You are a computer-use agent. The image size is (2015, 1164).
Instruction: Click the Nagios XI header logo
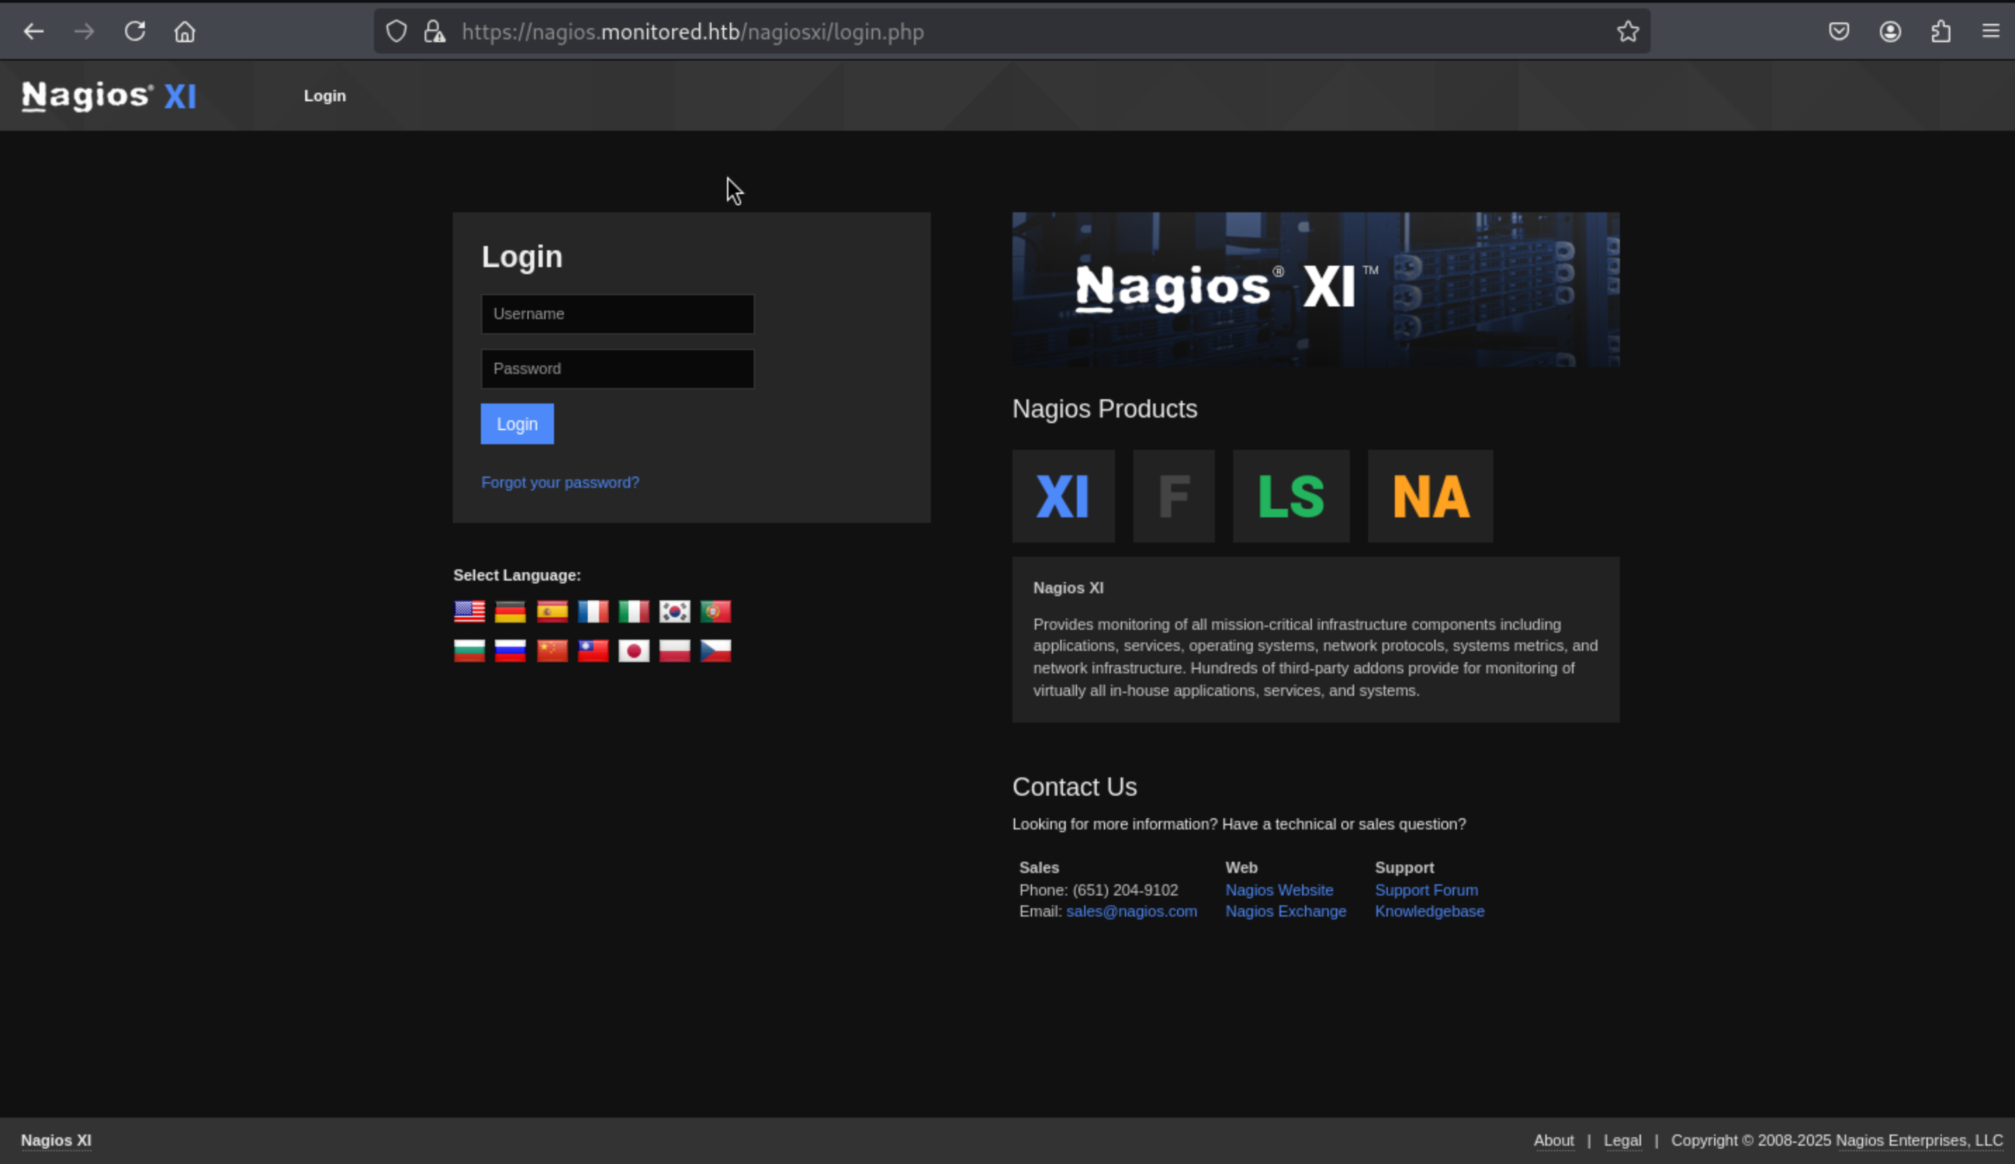109,96
